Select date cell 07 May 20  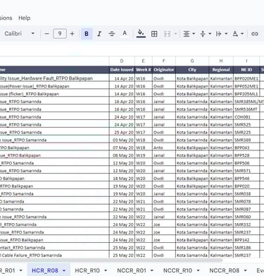pos(122,148)
